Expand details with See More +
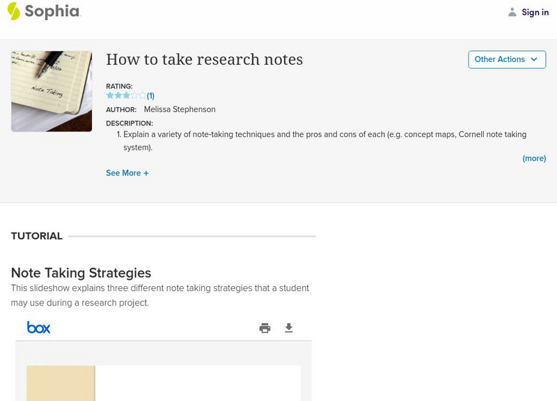Viewport: 557px width, 401px height. (127, 173)
